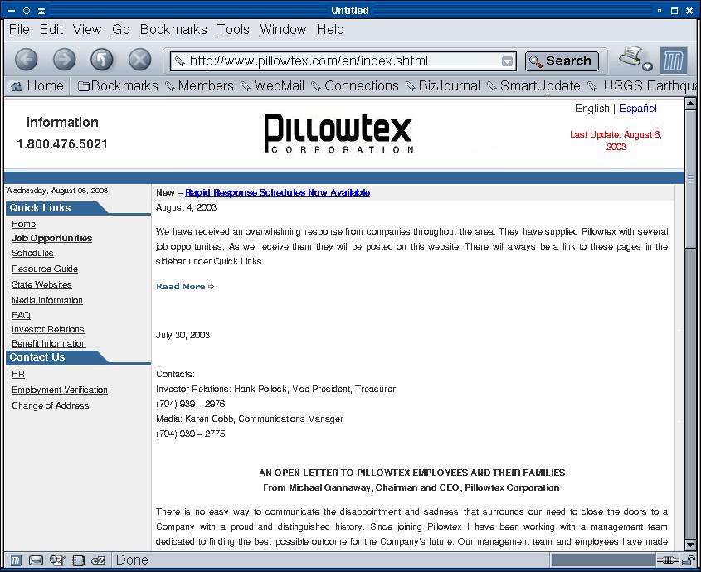Viewport: 701px width, 572px height.
Task: Open the State Websites link
Action: coord(41,284)
